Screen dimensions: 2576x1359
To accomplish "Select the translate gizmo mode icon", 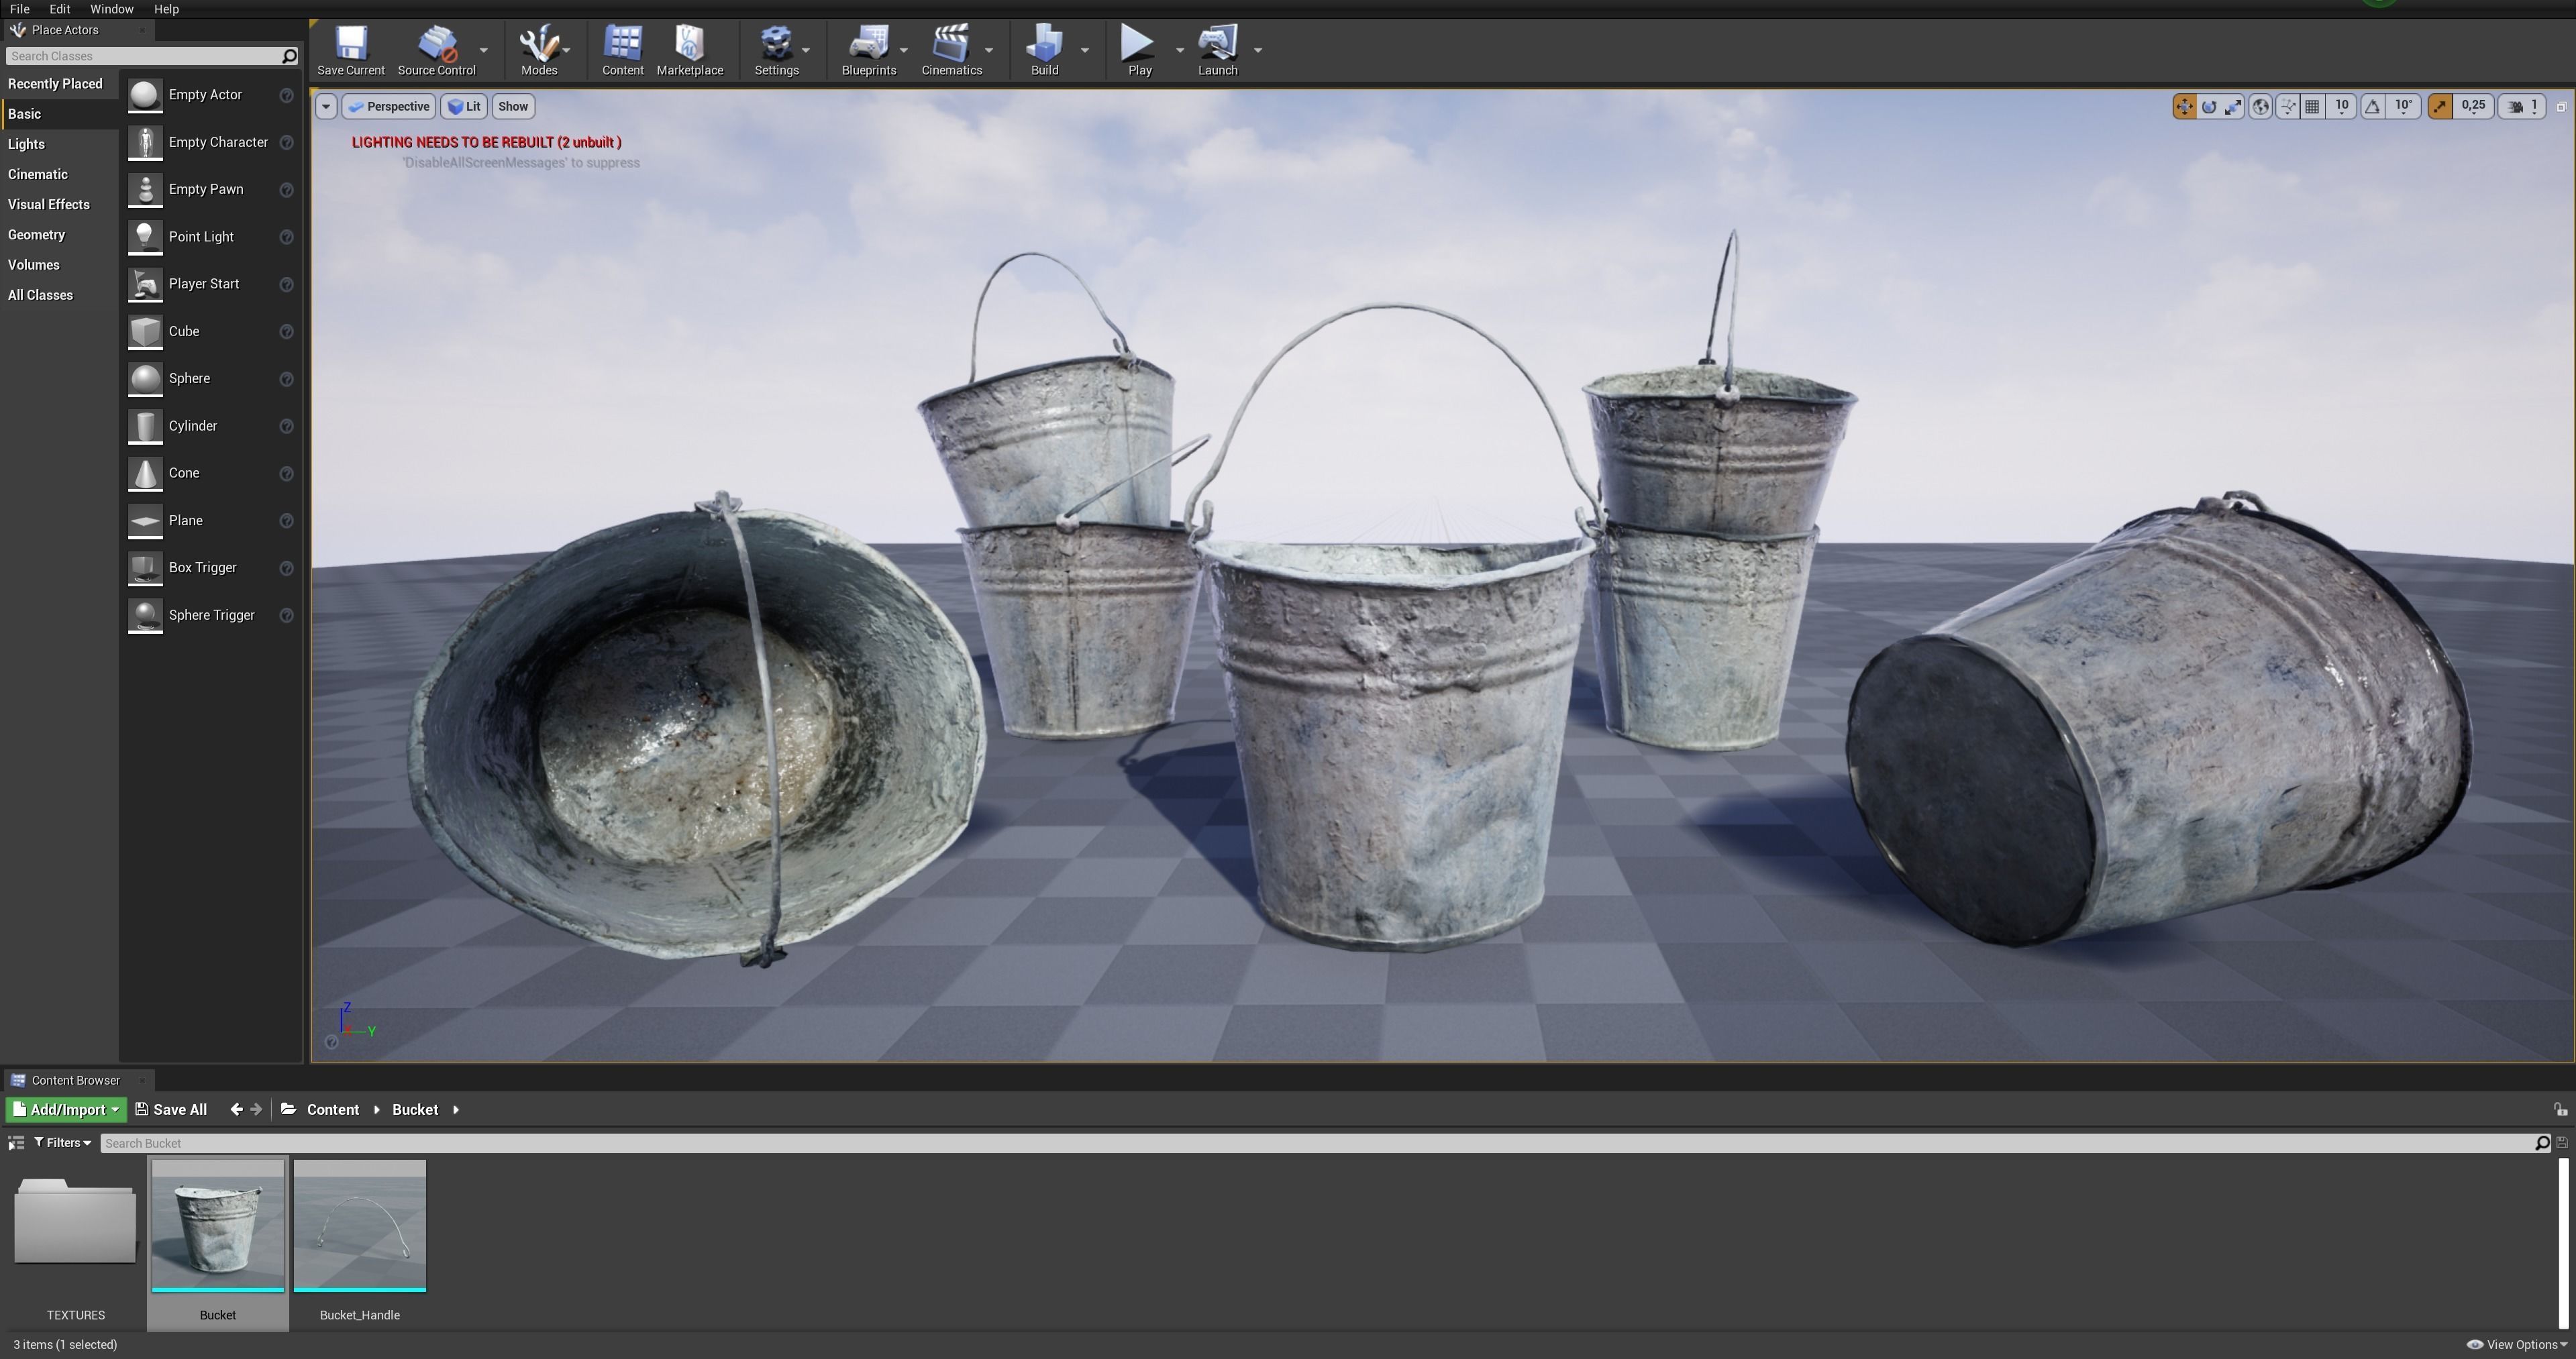I will point(2184,107).
